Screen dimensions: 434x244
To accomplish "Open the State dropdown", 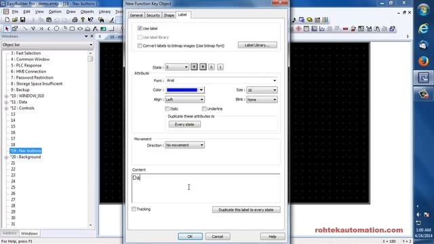I will pos(177,67).
